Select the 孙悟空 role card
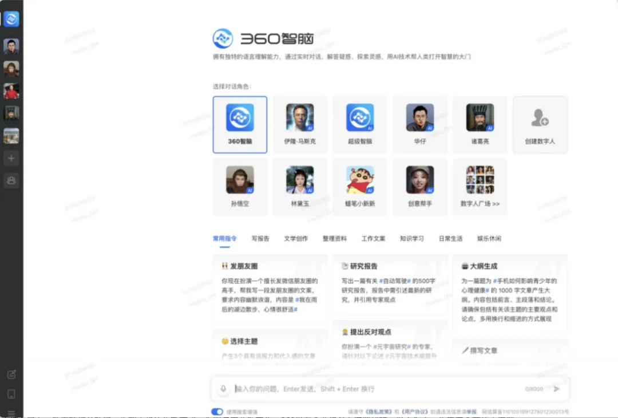This screenshot has height=418, width=618. (240, 187)
